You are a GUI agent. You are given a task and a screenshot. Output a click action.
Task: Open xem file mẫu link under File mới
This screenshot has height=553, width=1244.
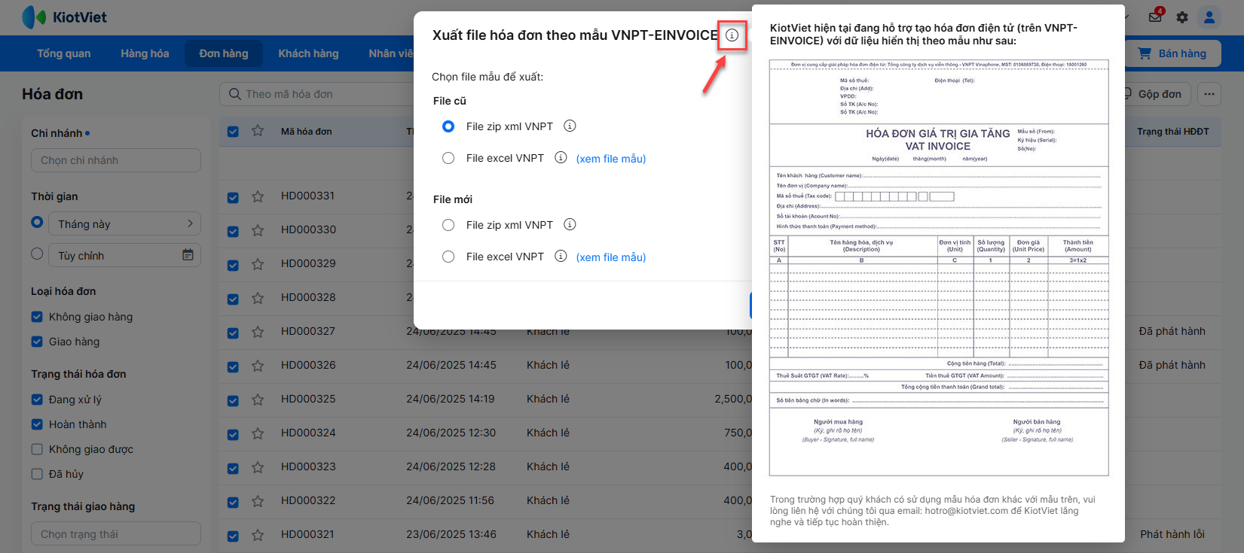[611, 257]
